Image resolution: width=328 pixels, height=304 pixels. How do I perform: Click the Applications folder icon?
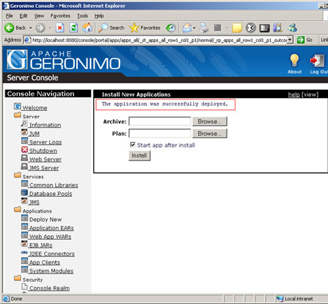[18, 210]
